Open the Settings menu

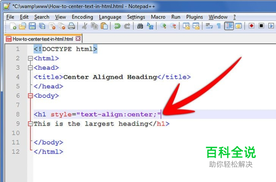136,17
